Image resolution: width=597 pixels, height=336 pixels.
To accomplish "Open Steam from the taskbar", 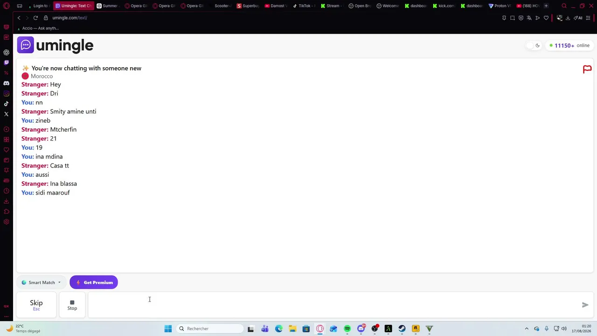I will pyautogui.click(x=402, y=329).
